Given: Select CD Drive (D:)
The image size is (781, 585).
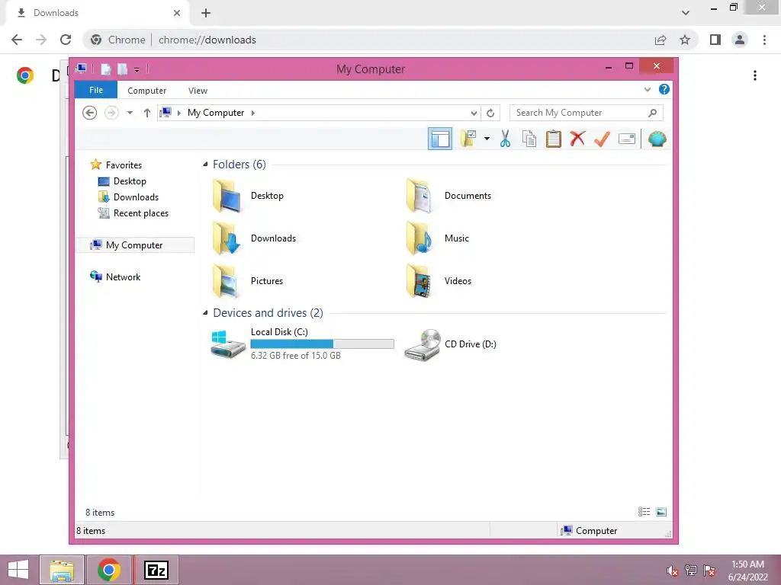Looking at the screenshot, I should (x=450, y=344).
